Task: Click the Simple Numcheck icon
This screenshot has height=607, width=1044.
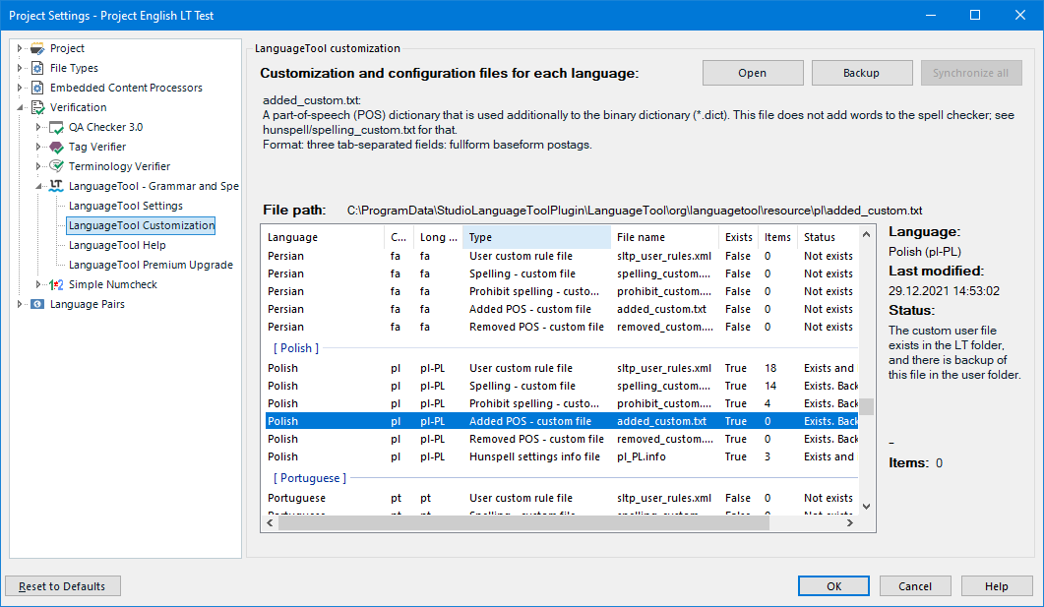Action: click(56, 284)
